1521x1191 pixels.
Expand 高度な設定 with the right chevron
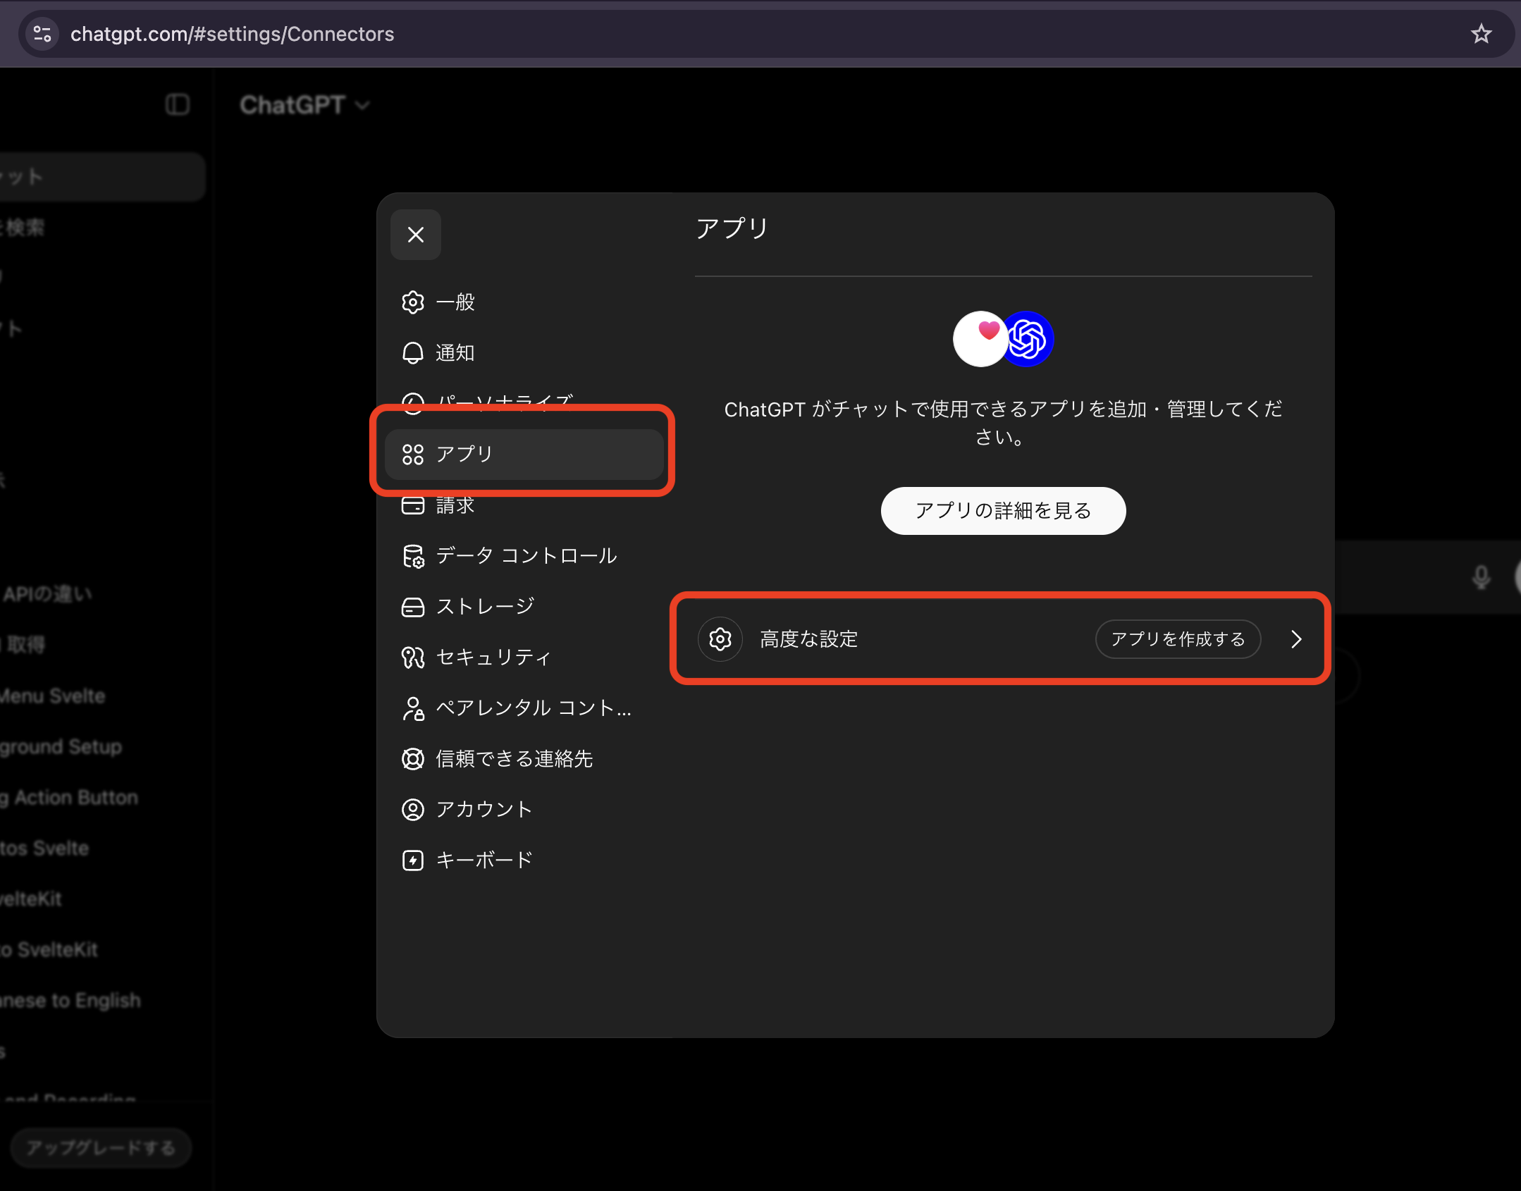pos(1296,639)
